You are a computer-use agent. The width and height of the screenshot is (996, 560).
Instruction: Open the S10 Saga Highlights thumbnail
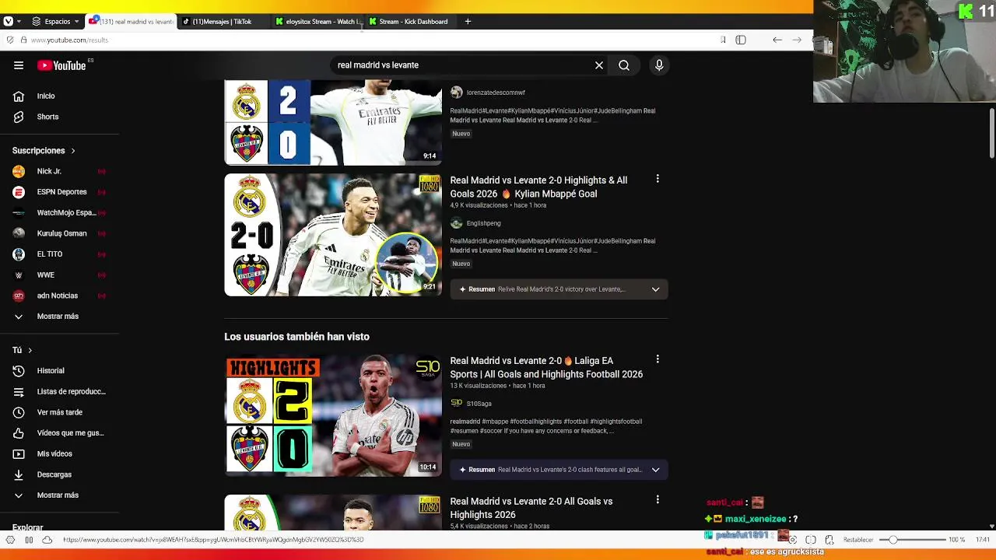[x=333, y=415]
